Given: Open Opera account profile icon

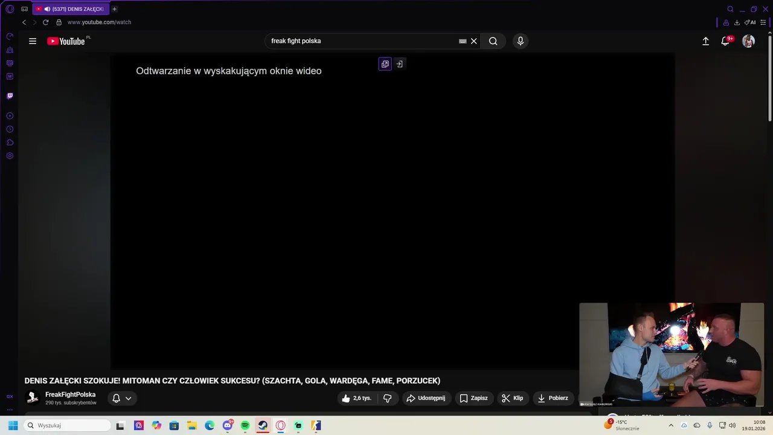Looking at the screenshot, I should 726,22.
